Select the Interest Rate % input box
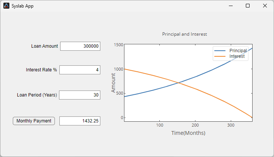 click(x=80, y=70)
